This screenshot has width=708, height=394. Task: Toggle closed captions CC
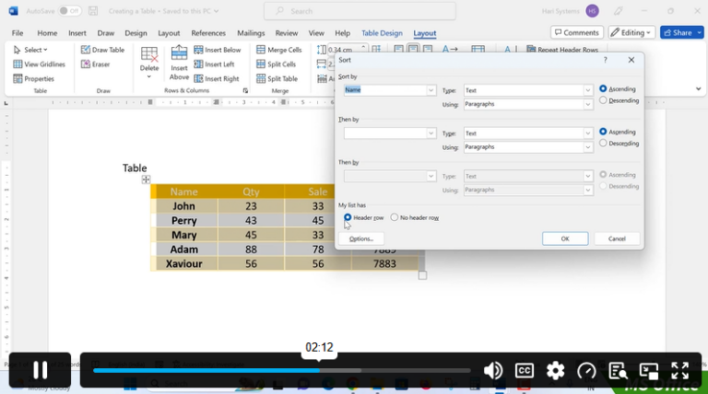coord(525,371)
